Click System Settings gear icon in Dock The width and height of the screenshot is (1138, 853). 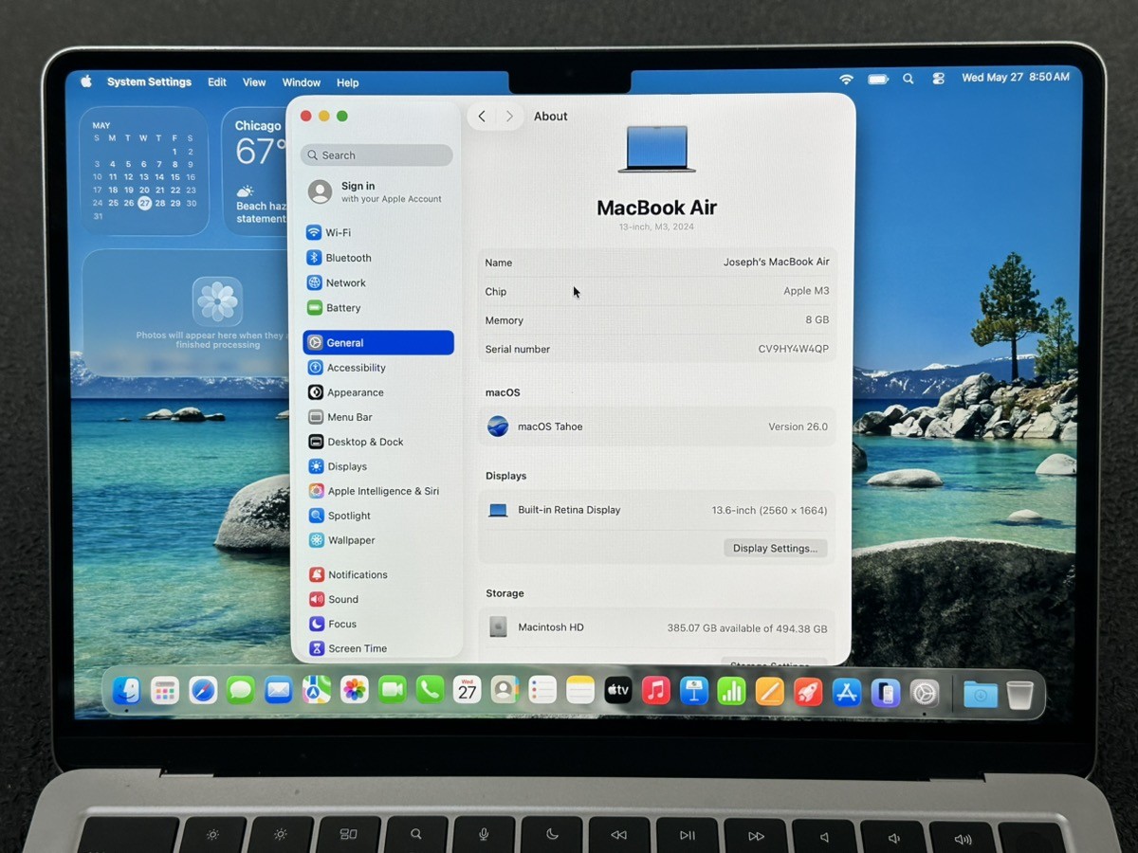[925, 694]
